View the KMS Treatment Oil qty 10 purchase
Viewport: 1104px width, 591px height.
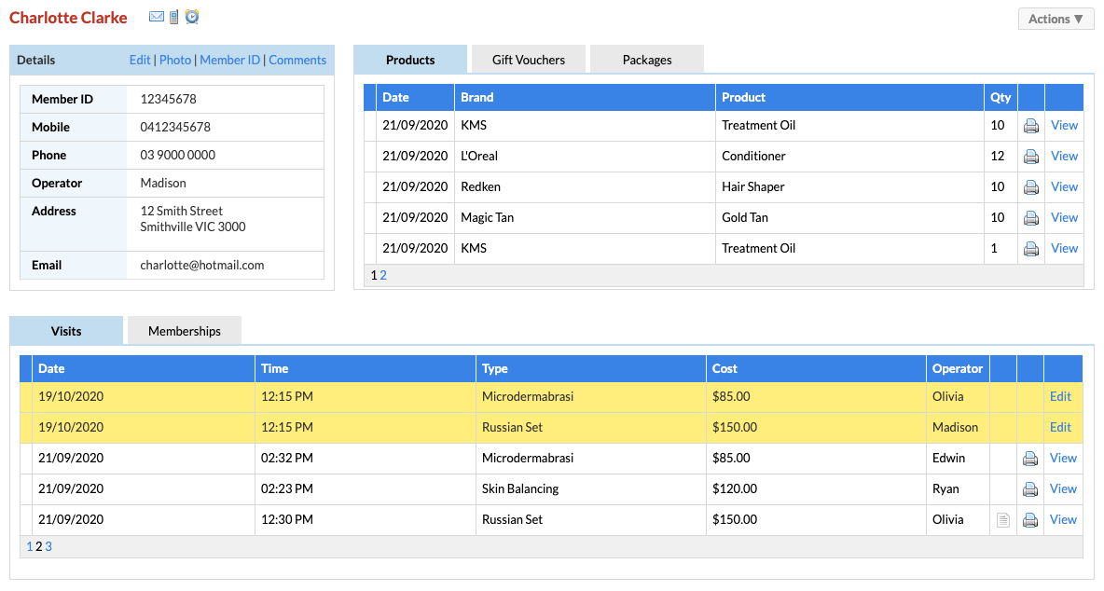tap(1064, 125)
